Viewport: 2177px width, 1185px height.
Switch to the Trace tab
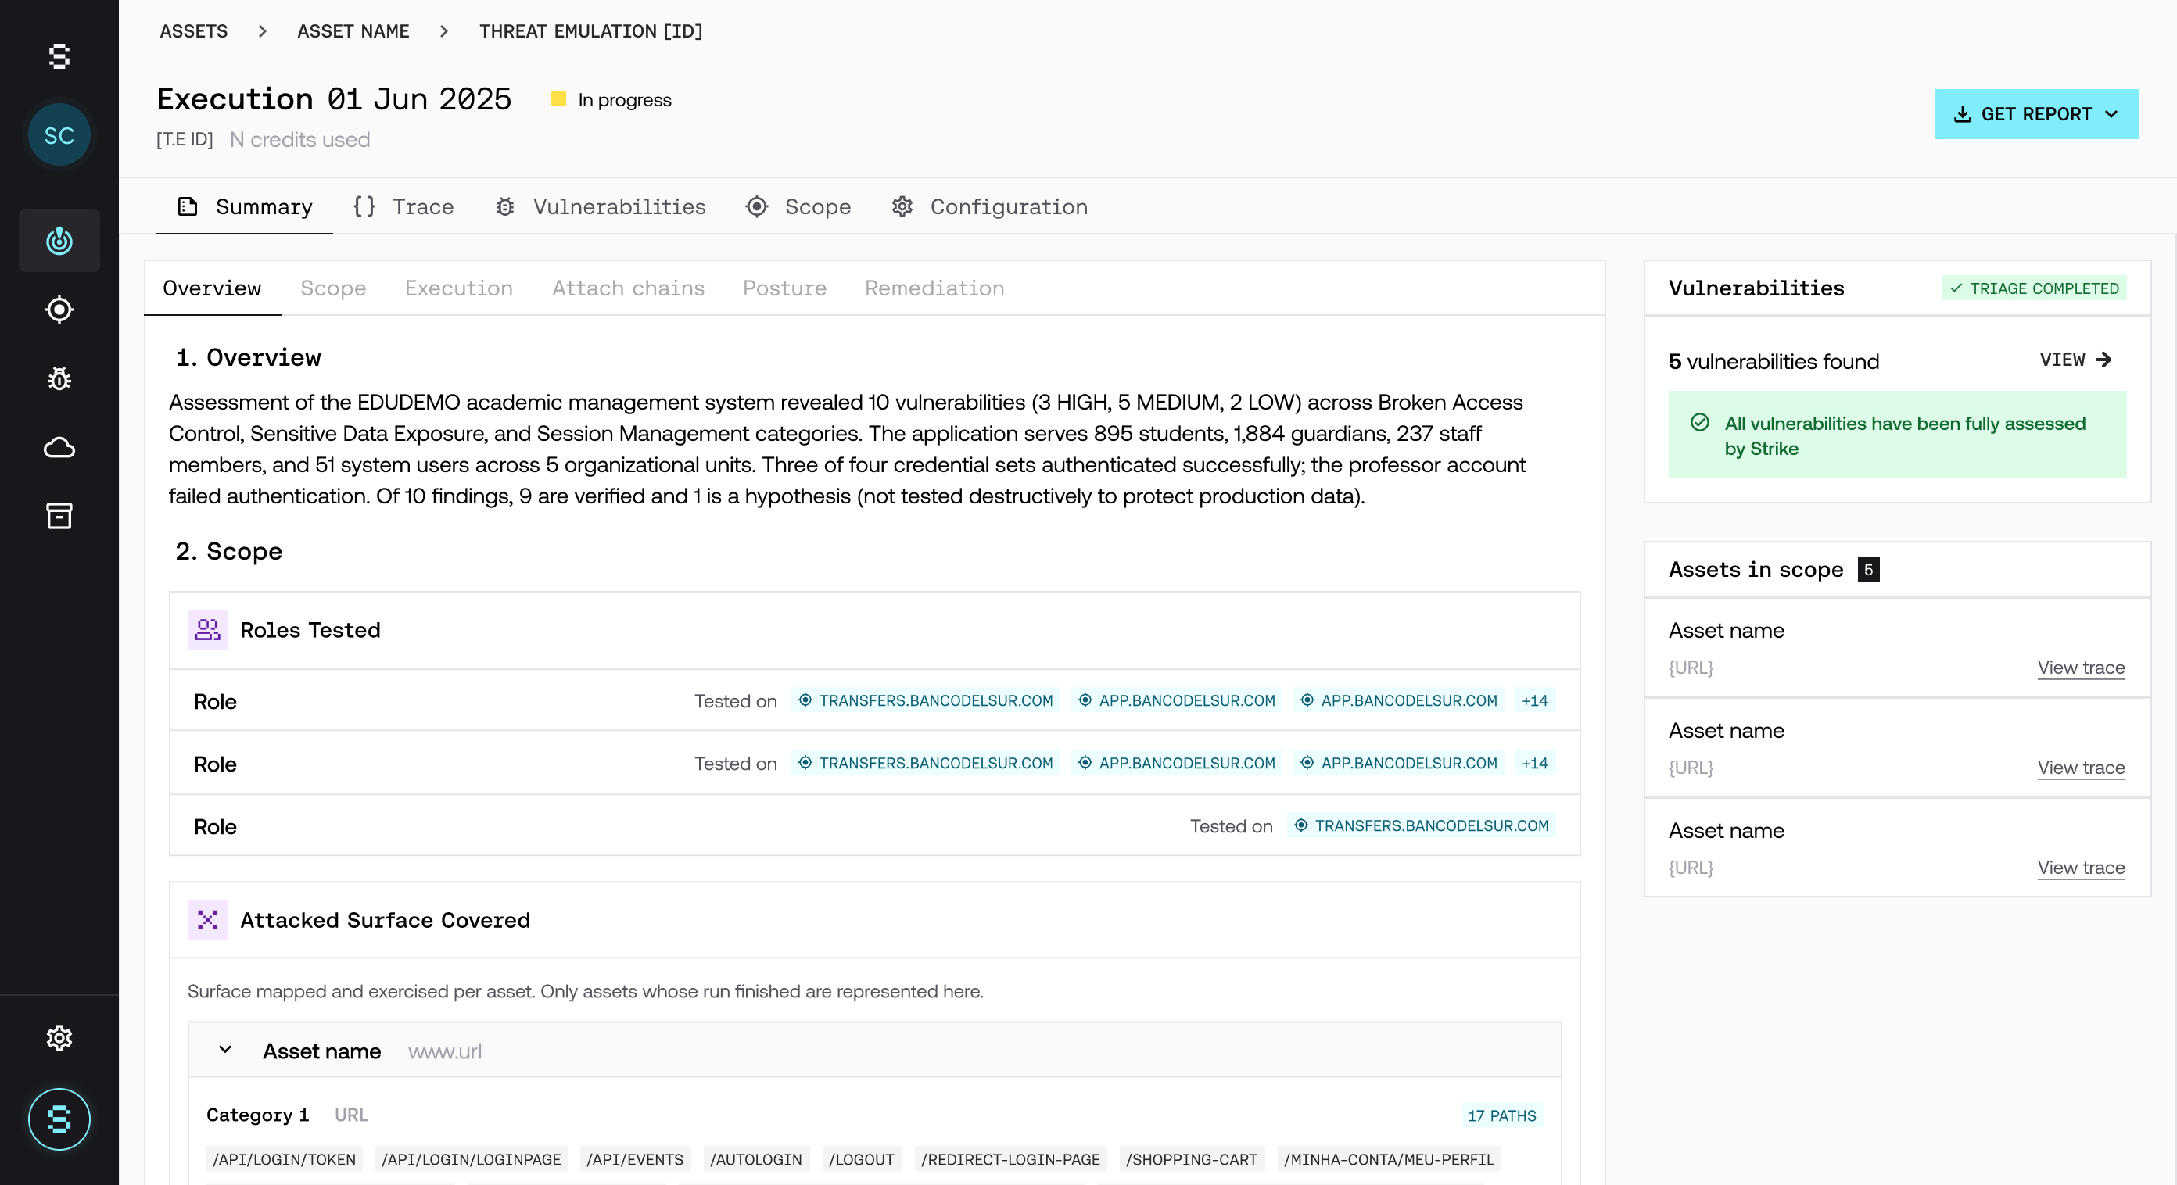pos(404,207)
